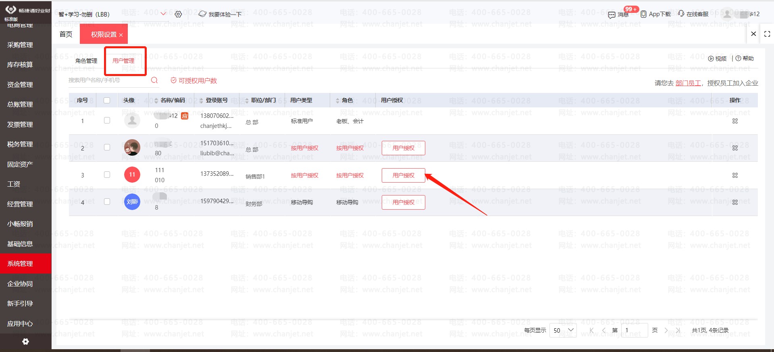Open the 帮助 help link

pos(745,58)
